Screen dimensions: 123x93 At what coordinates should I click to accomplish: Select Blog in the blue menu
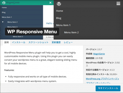pos(4,12)
